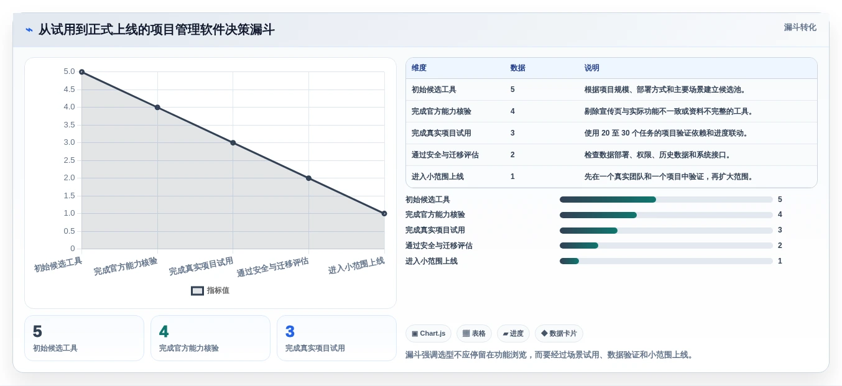
Task: Click the chart data point for 完成真实项目试用
Action: (233, 143)
